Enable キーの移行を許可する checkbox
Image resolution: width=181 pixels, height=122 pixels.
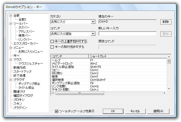click(x=52, y=47)
